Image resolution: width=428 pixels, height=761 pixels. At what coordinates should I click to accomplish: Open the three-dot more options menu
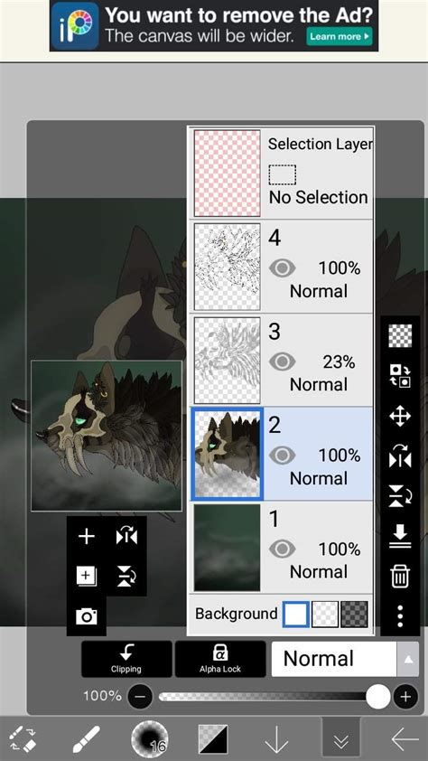(400, 615)
